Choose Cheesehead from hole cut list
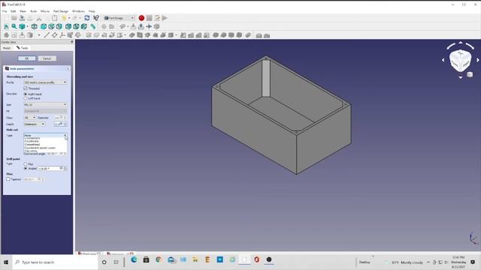 [32, 145]
